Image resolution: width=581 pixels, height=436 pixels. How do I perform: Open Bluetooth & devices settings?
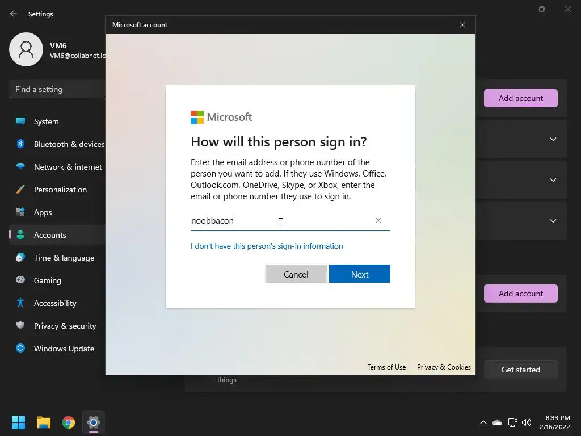click(x=57, y=144)
